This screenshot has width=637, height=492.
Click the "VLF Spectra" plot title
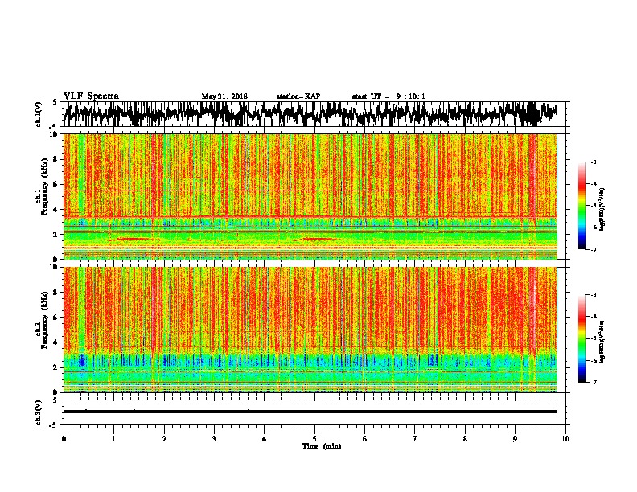pos(91,96)
